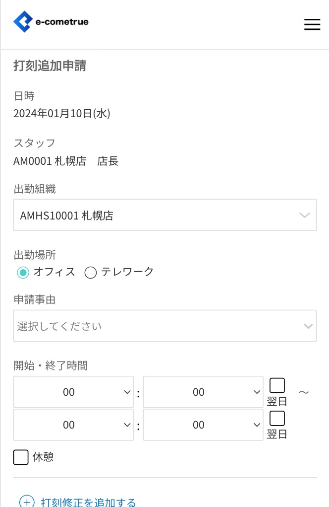Click the 打刻修正を追加する link
This screenshot has height=507, width=329.
pos(88,502)
